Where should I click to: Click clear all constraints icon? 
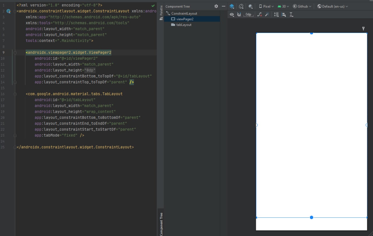point(260,15)
